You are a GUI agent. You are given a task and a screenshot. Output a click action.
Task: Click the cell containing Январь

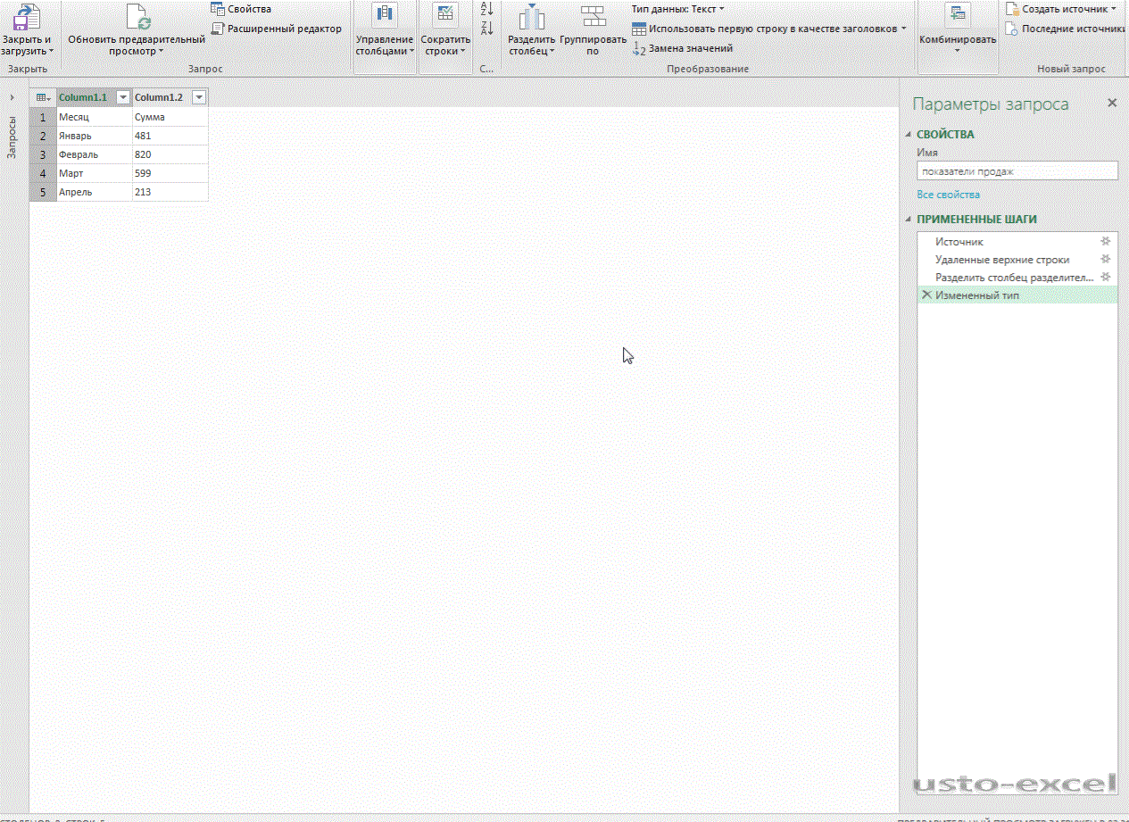coord(94,136)
